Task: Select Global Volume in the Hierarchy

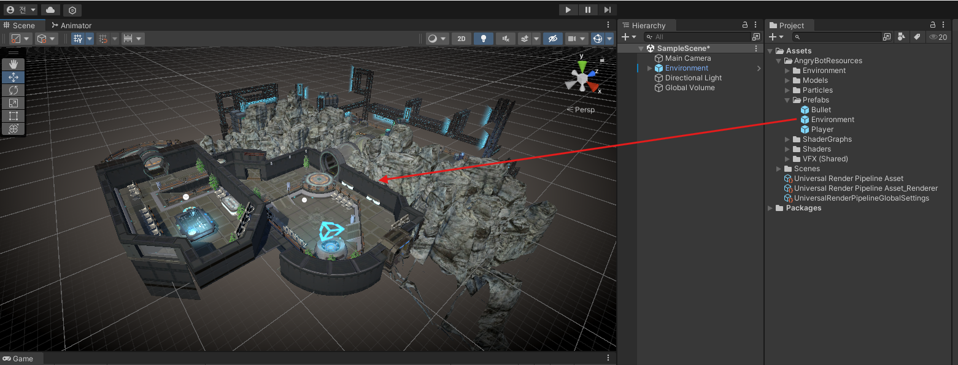Action: click(x=690, y=88)
